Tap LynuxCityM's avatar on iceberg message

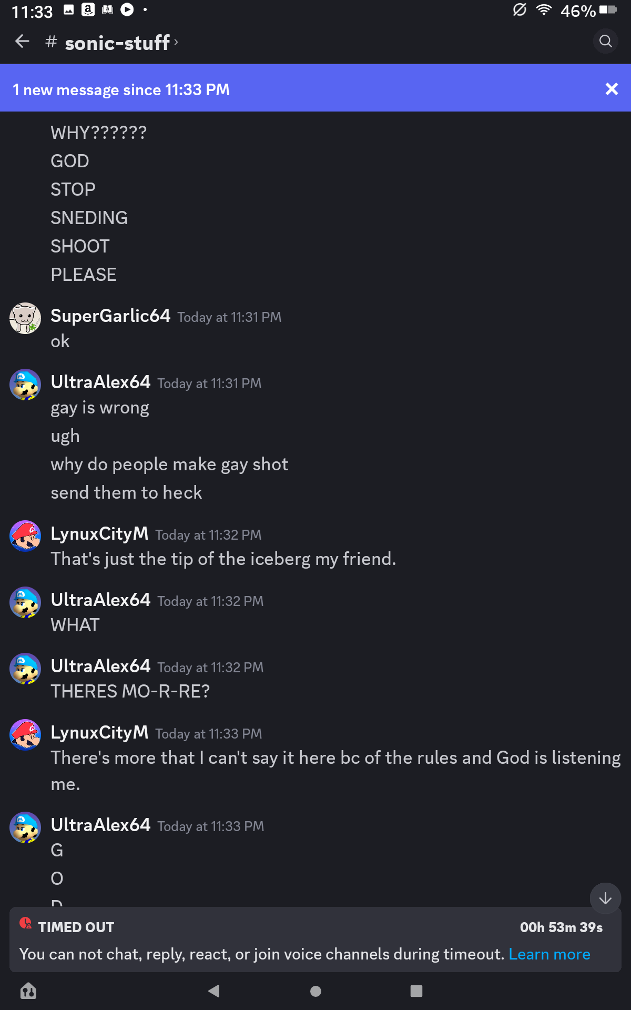pyautogui.click(x=25, y=536)
